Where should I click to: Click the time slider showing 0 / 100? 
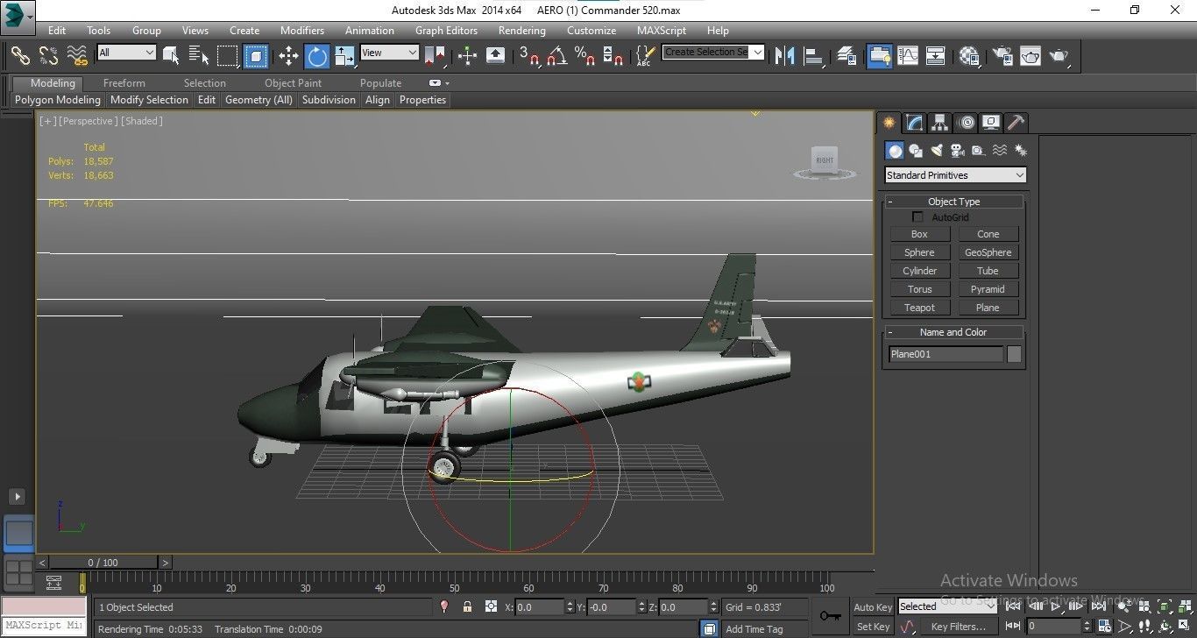coord(103,563)
